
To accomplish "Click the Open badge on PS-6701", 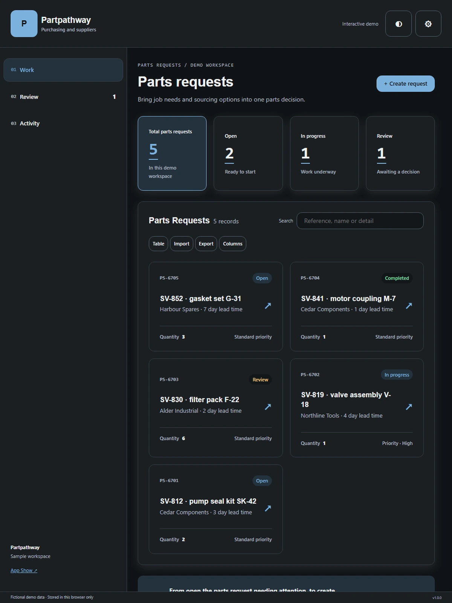I will 262,481.
